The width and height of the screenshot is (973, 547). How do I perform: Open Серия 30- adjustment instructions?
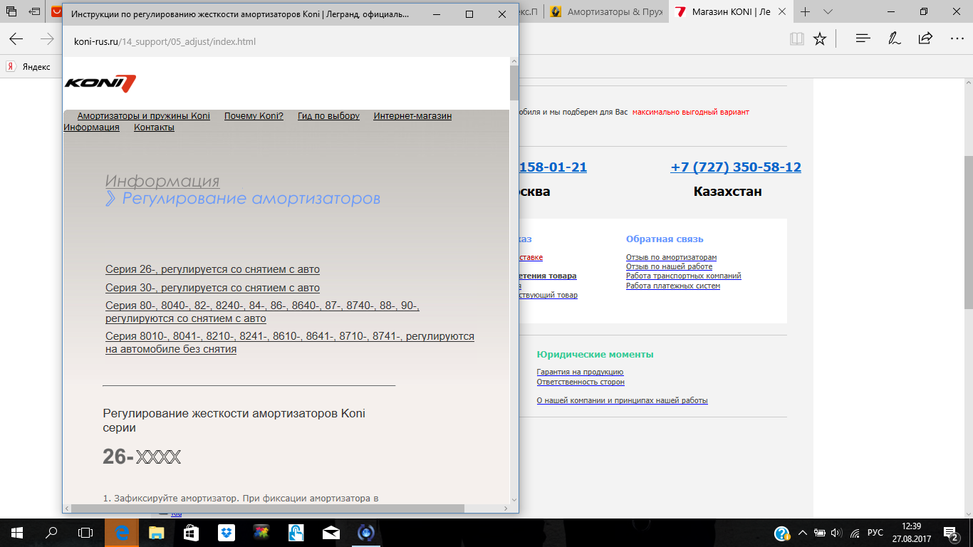point(212,288)
